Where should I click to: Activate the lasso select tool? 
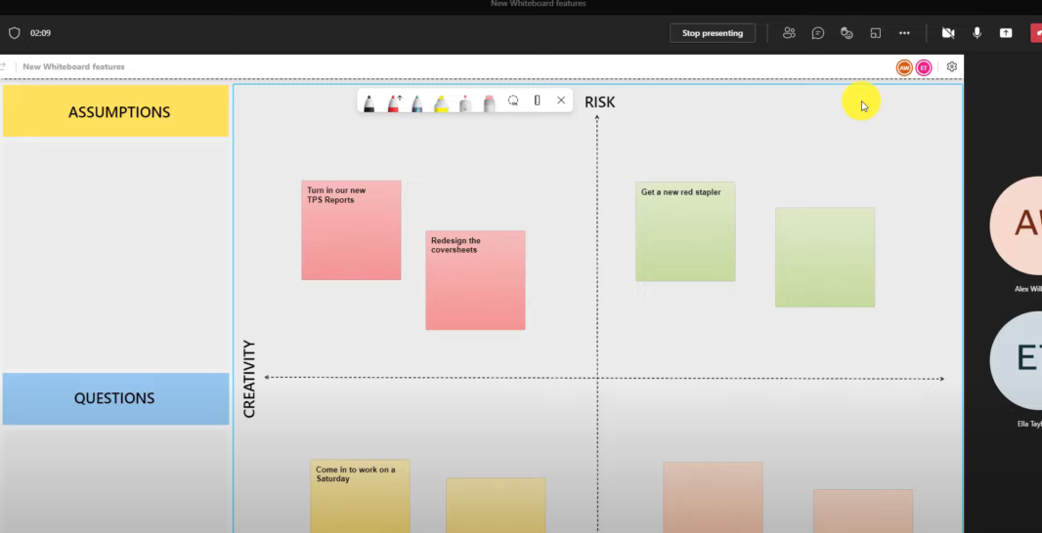[513, 101]
